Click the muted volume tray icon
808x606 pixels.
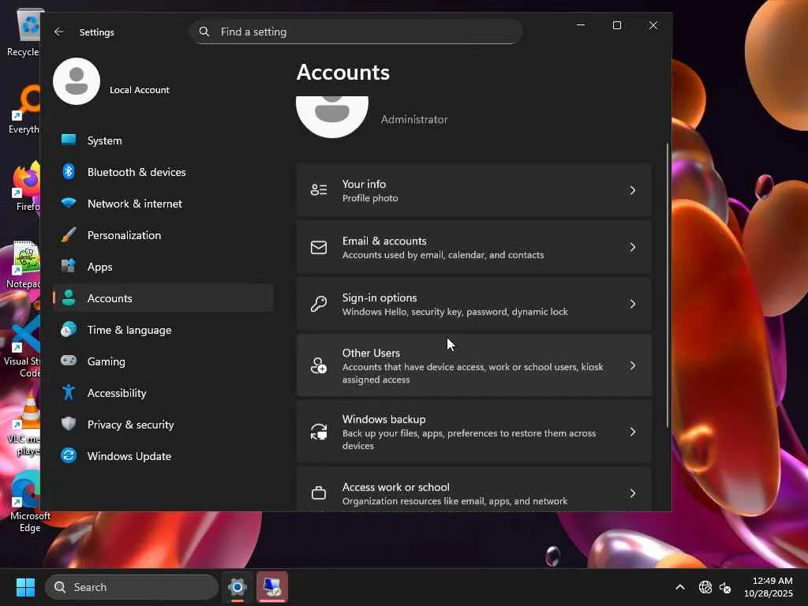tap(725, 587)
